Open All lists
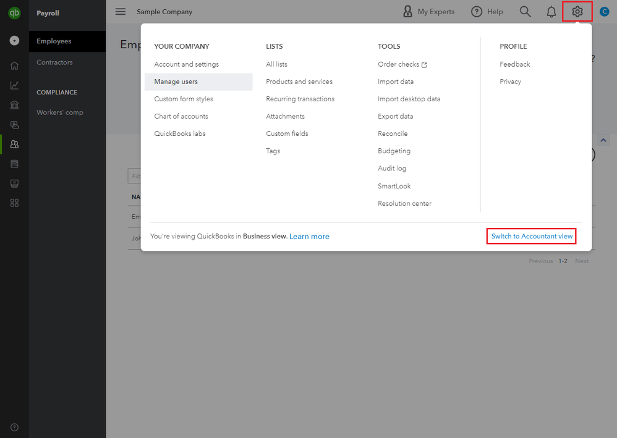The image size is (617, 438). pos(276,64)
